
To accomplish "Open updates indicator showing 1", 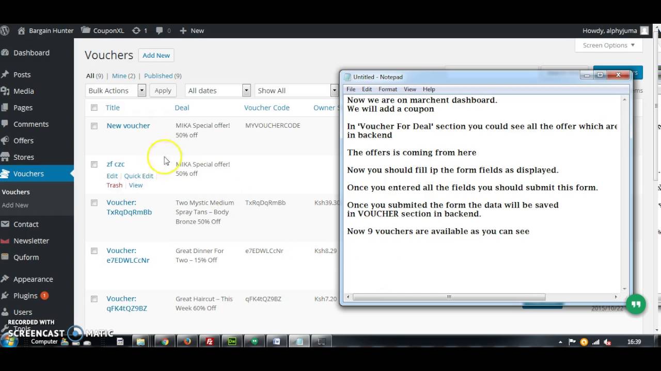I will click(139, 30).
